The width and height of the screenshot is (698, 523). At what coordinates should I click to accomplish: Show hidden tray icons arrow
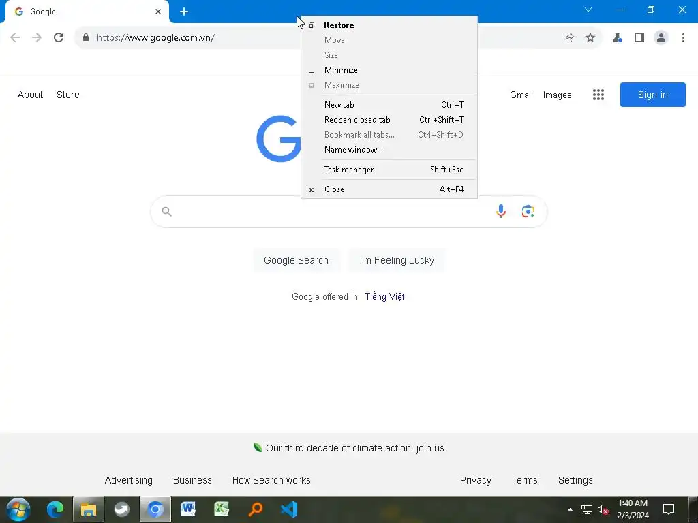570,509
